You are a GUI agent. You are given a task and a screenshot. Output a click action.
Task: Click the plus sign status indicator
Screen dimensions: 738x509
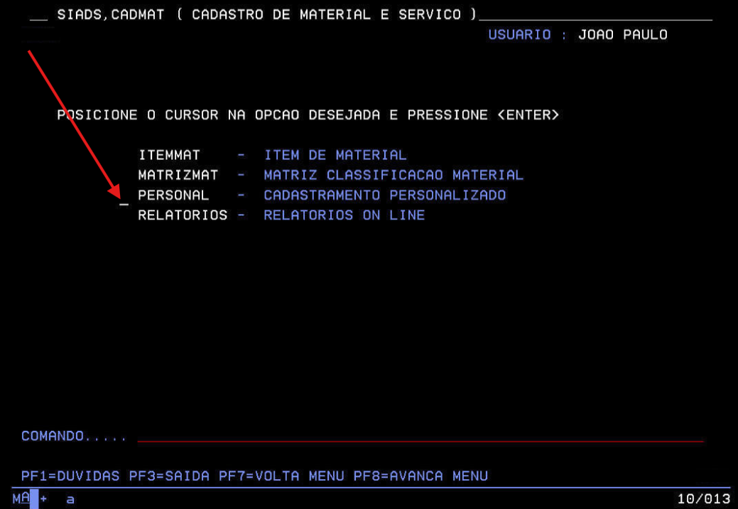point(43,499)
